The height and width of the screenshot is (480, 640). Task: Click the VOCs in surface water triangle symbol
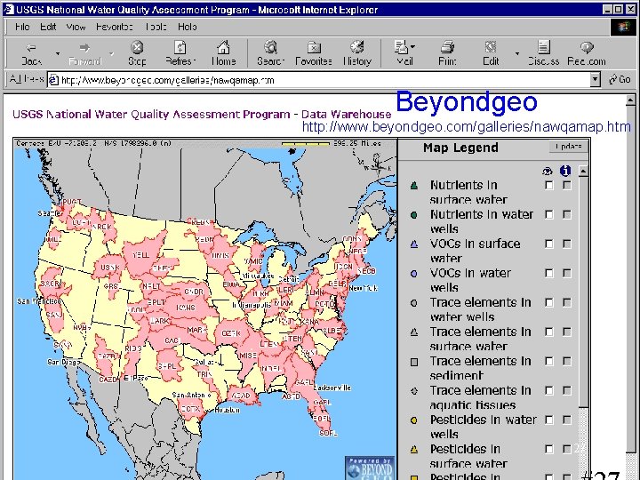(414, 244)
